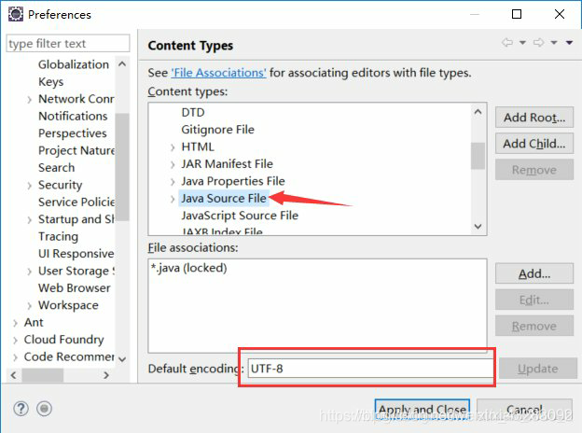Expand the Ant preferences node
The height and width of the screenshot is (433, 582).
point(15,323)
